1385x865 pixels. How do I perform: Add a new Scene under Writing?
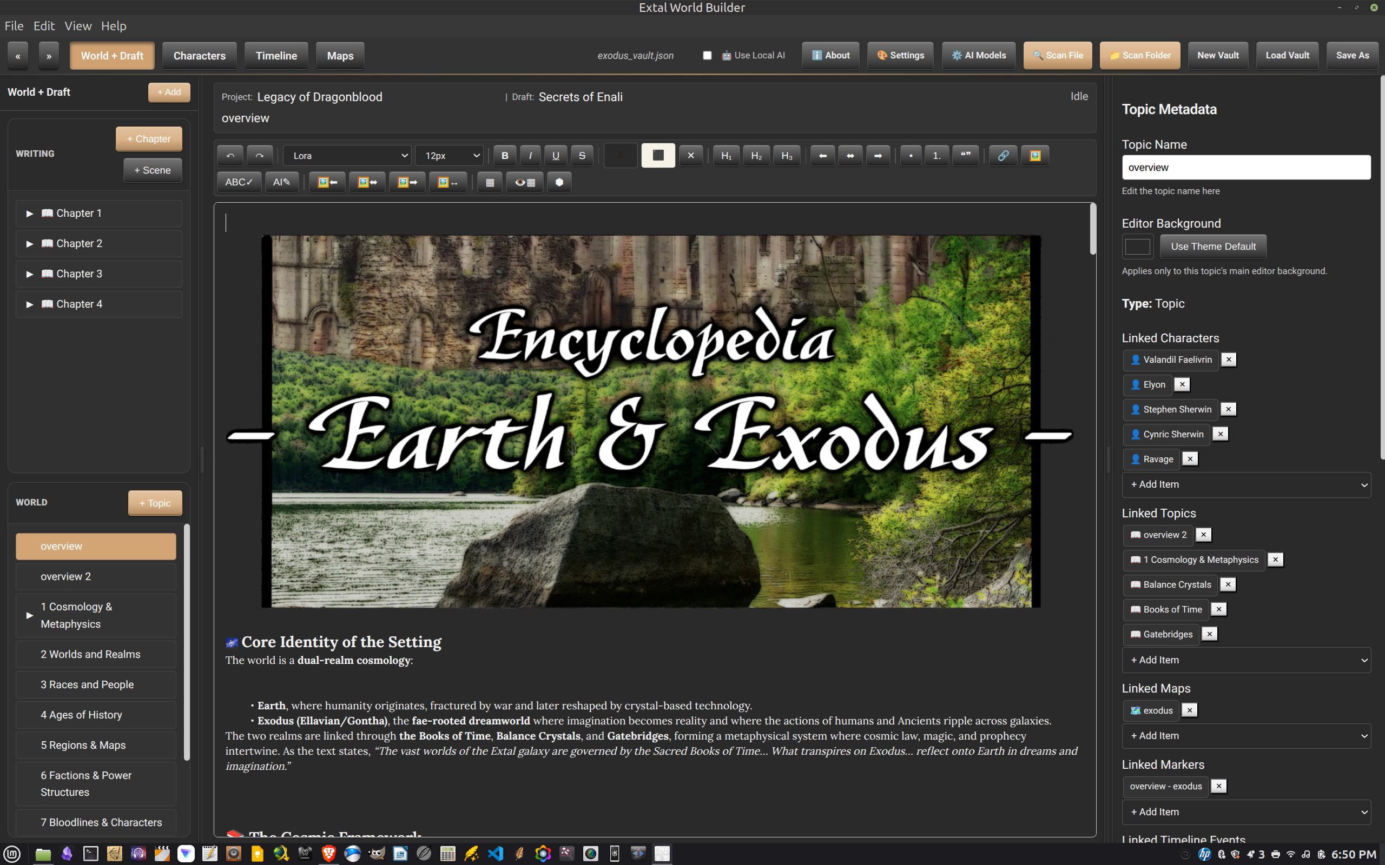point(152,169)
